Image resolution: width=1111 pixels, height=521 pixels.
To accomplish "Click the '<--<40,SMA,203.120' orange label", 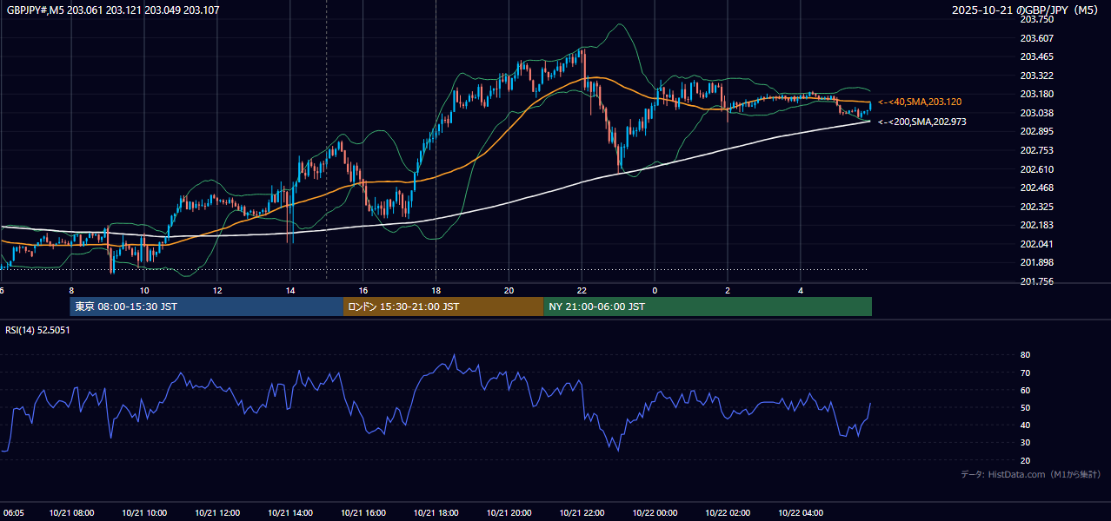I will point(920,102).
